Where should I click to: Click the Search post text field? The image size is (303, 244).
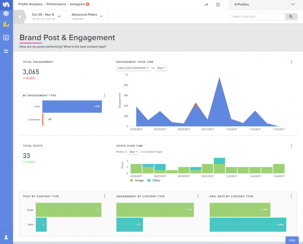pos(257,17)
